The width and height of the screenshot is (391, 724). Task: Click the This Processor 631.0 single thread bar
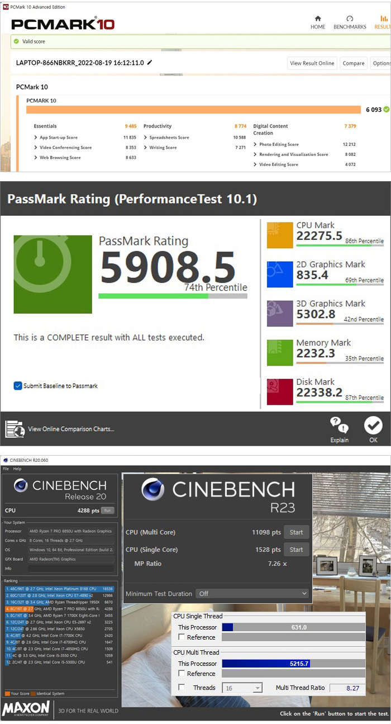point(294,627)
